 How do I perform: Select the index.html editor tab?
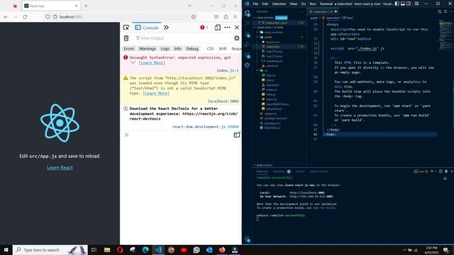[323, 11]
